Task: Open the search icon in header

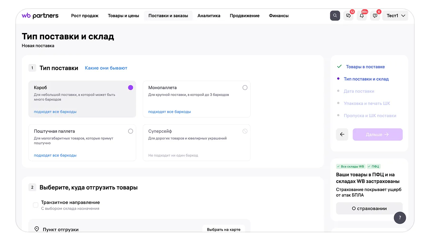Action: 335,16
